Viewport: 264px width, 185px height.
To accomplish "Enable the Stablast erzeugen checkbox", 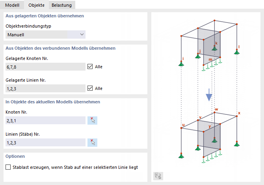I will (x=9, y=167).
